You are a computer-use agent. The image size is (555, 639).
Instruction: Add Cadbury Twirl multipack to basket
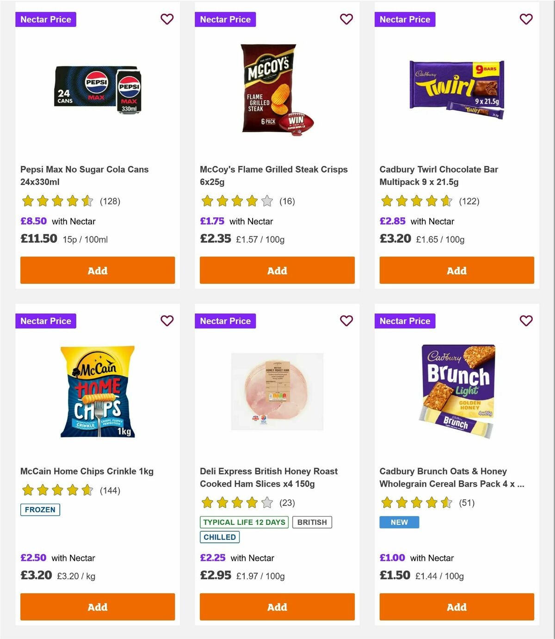(456, 270)
